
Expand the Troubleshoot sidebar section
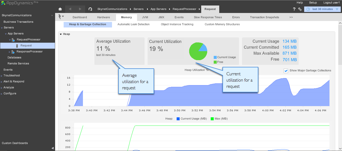click(x=2, y=76)
